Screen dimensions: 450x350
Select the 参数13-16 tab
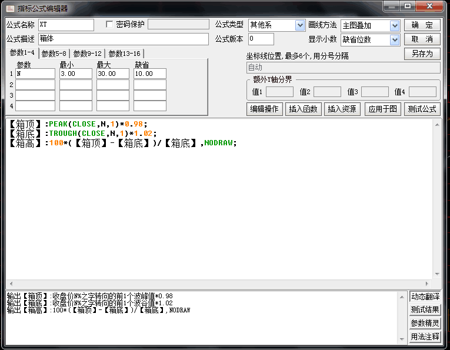124,54
